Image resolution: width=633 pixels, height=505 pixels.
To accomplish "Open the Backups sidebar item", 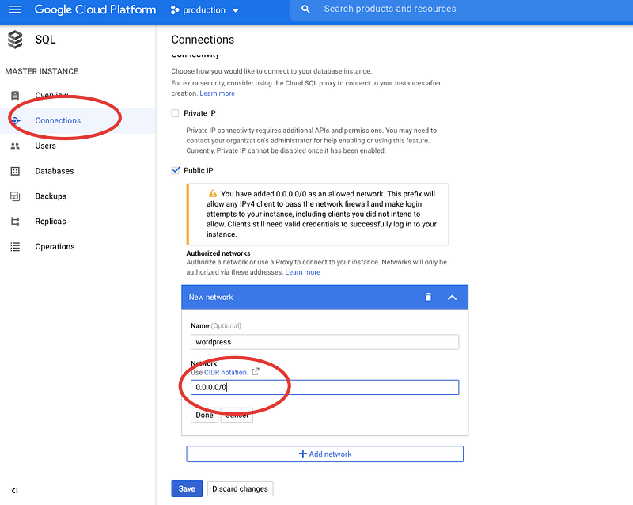I will pos(51,196).
